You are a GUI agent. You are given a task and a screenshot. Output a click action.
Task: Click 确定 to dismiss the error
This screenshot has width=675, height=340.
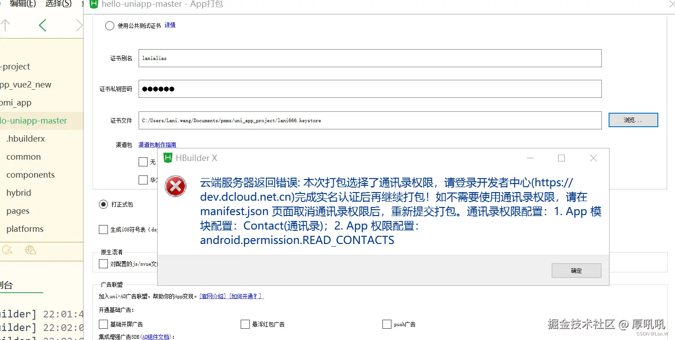point(577,271)
